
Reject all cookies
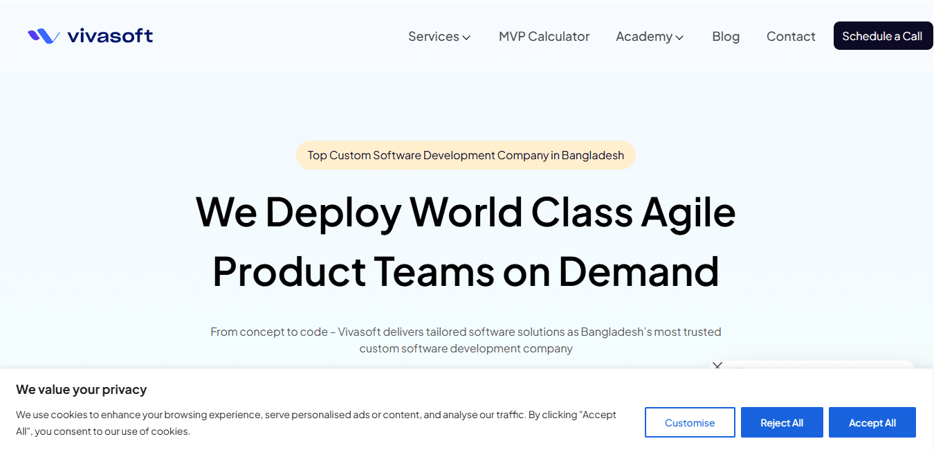tap(782, 422)
